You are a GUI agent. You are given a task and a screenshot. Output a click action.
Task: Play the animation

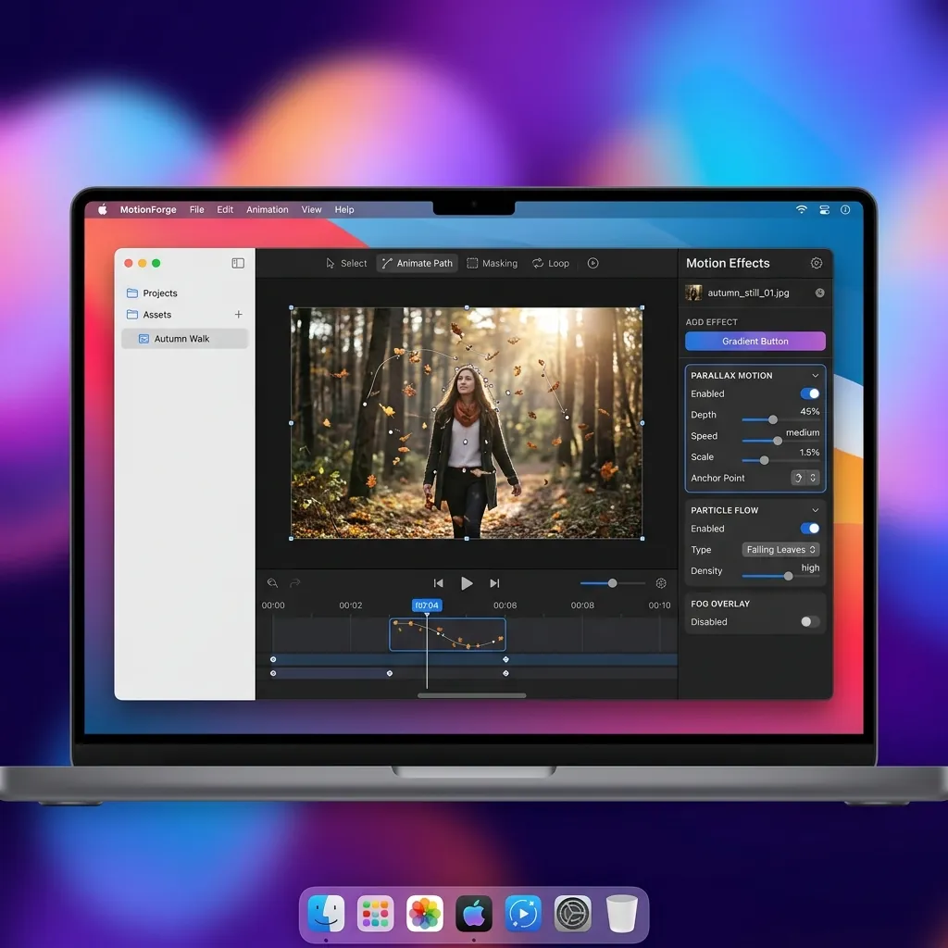pyautogui.click(x=467, y=583)
